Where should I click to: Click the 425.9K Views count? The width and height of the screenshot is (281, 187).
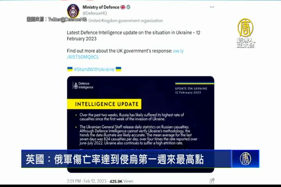pyautogui.click(x=121, y=181)
